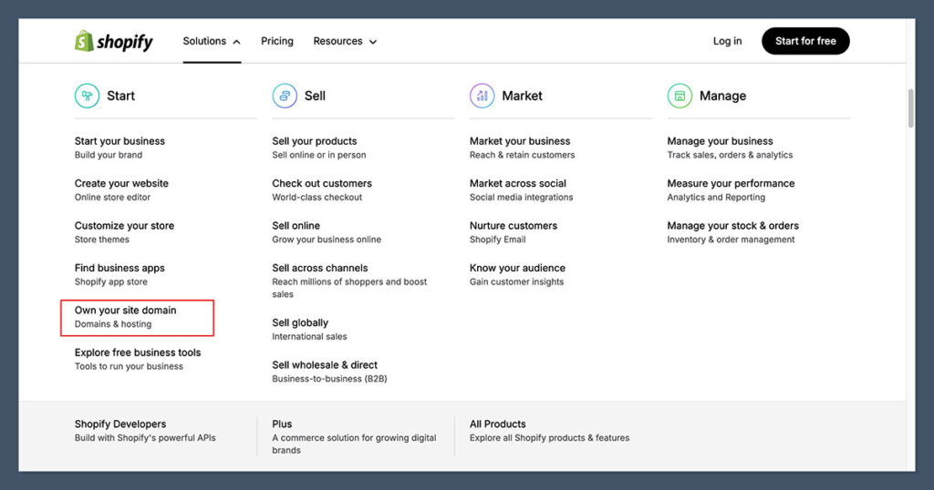Click the page vertical scrollbar

[x=909, y=109]
